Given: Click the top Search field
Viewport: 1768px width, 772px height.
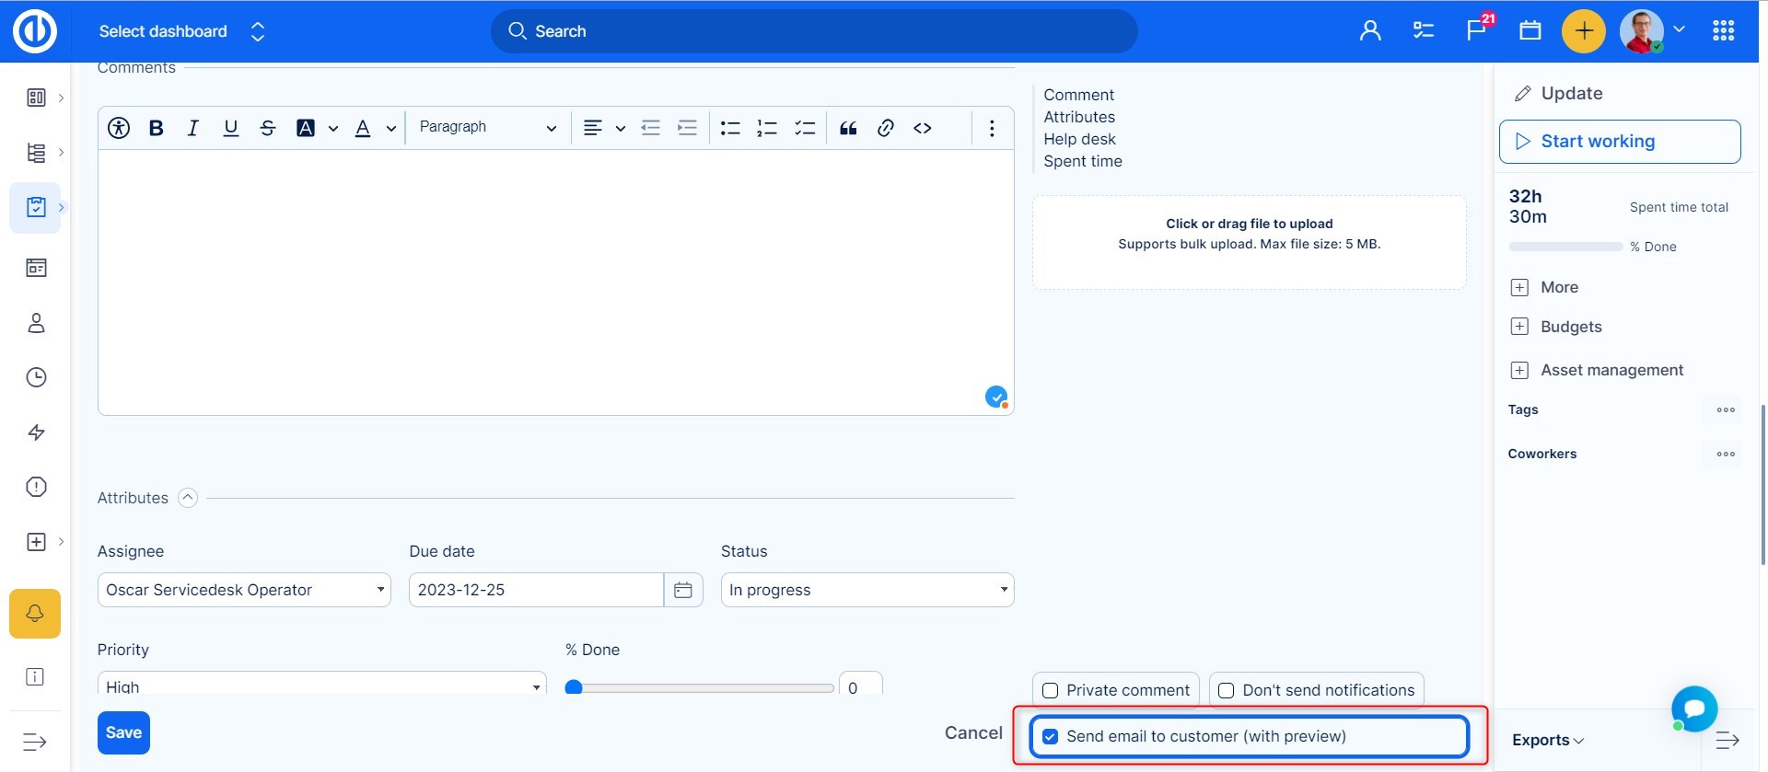Looking at the screenshot, I should pos(814,31).
